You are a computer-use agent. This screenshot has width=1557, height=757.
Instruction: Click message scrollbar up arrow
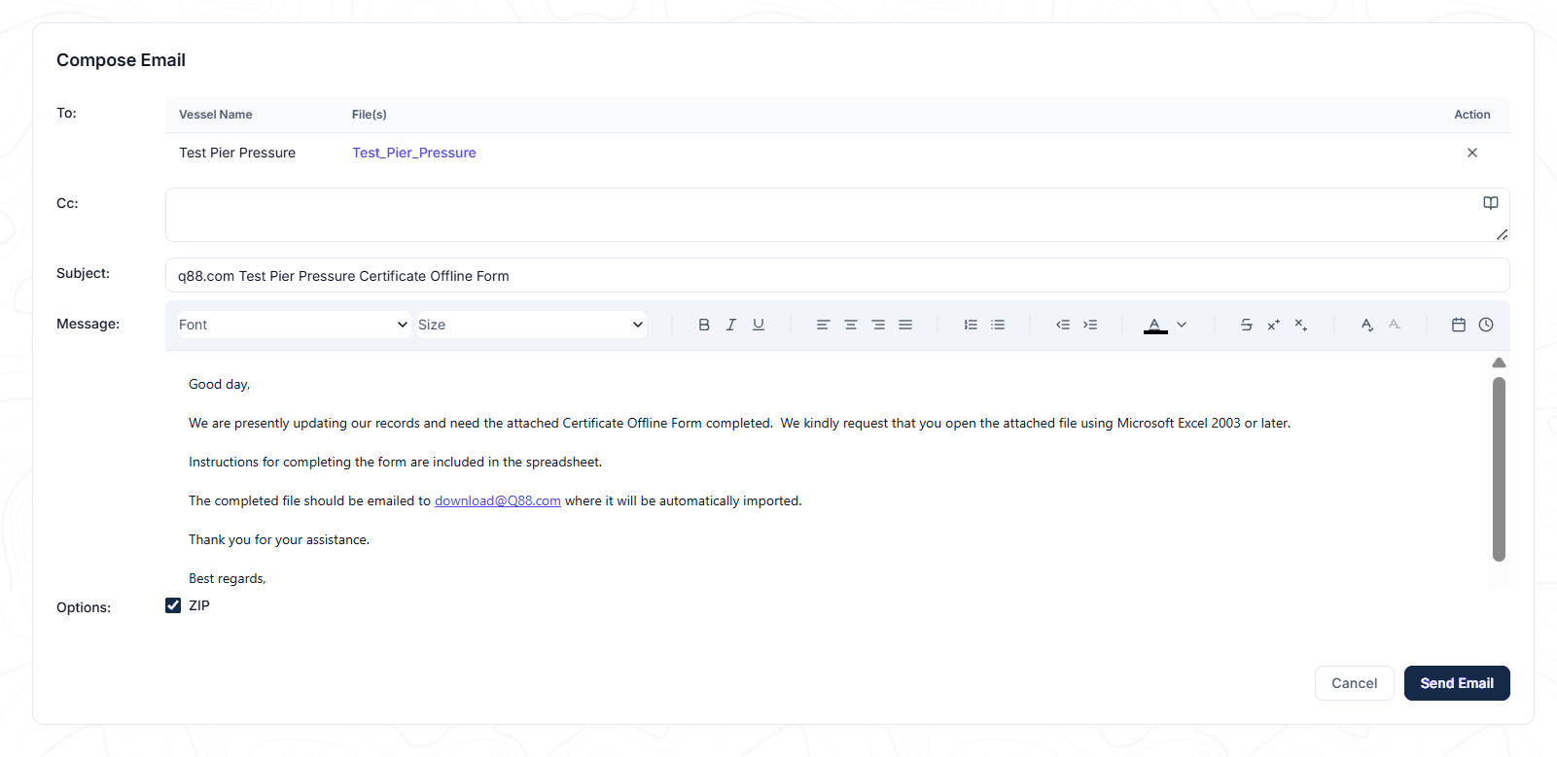[x=1499, y=362]
